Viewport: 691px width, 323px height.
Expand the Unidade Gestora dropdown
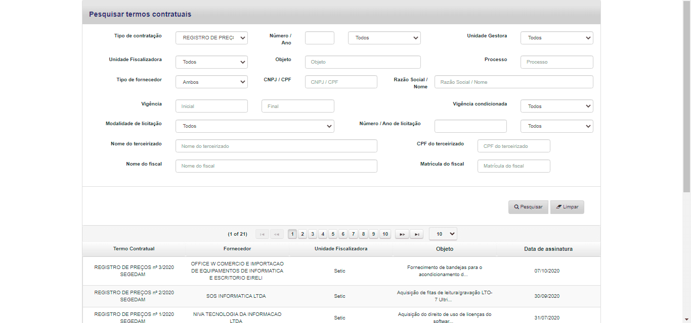(x=556, y=38)
